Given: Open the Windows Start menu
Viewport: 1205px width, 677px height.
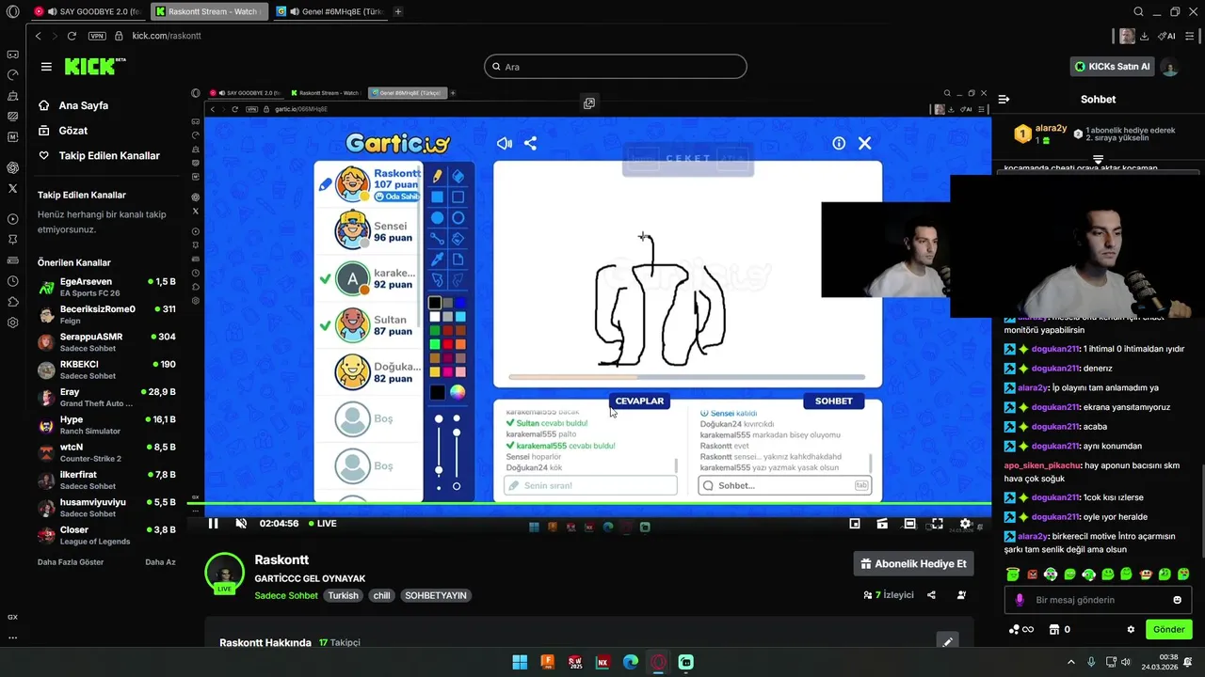Looking at the screenshot, I should pyautogui.click(x=520, y=662).
